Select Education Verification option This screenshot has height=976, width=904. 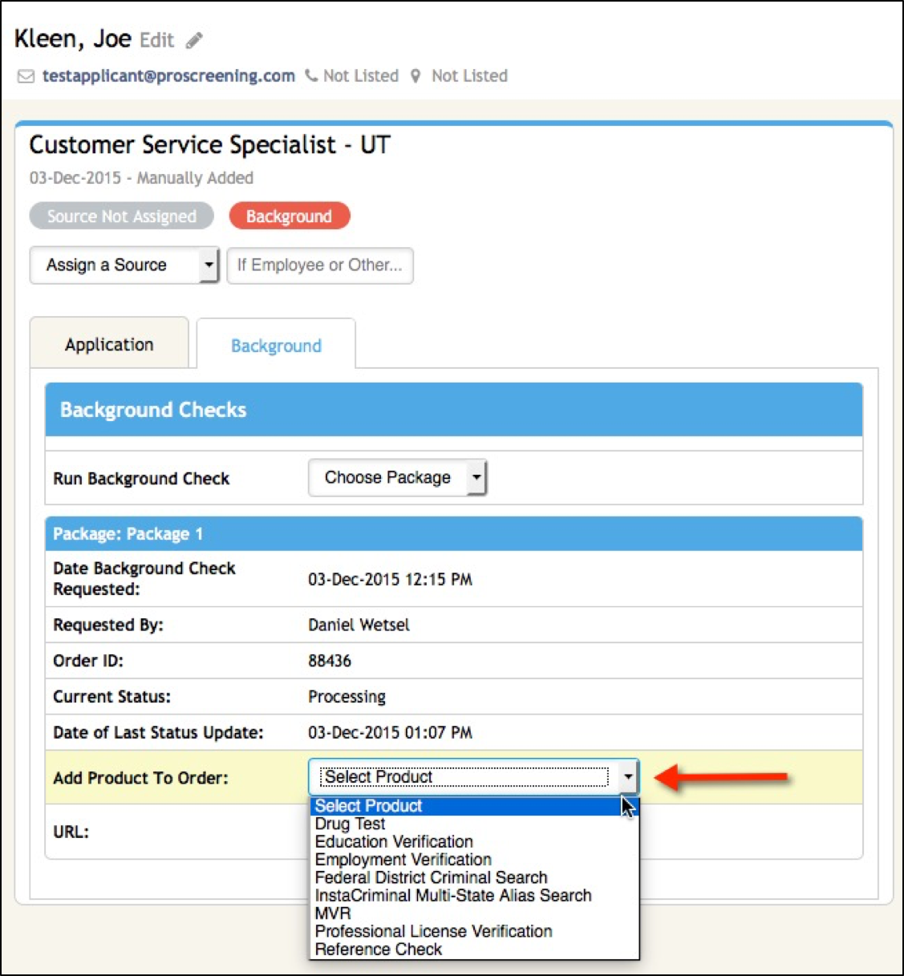tap(394, 841)
